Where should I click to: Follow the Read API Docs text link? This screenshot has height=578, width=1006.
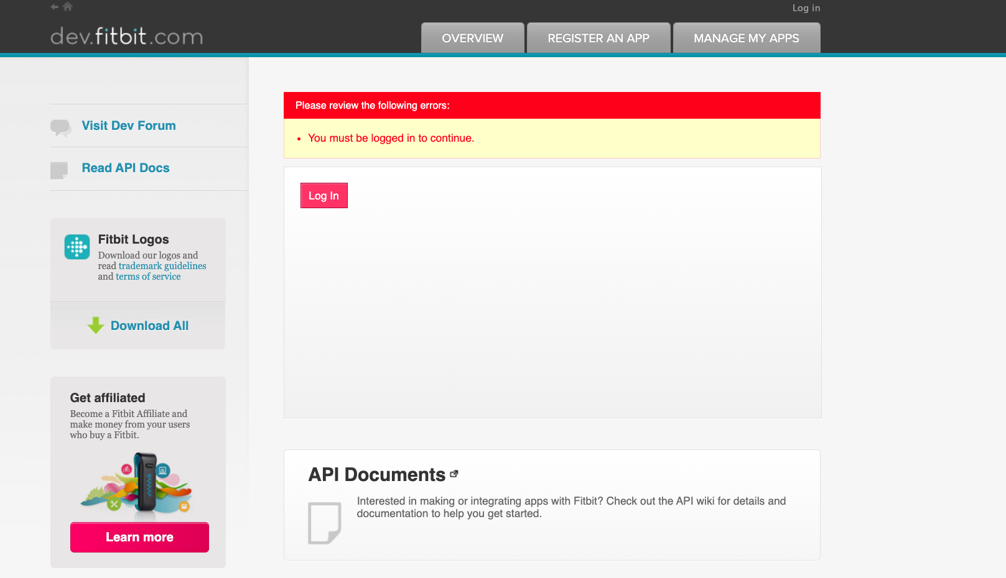pos(126,168)
